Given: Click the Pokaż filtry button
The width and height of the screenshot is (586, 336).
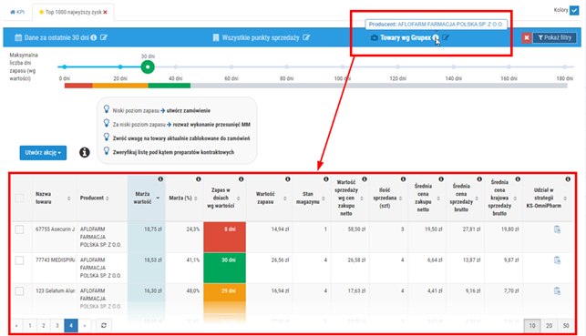Looking at the screenshot, I should pyautogui.click(x=555, y=37).
